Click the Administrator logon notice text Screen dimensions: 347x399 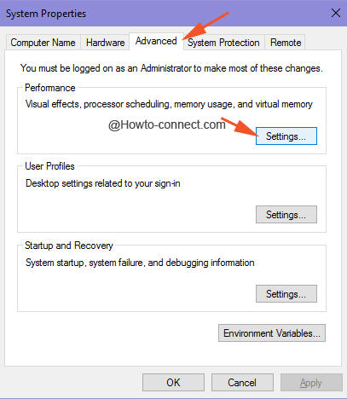pos(171,68)
